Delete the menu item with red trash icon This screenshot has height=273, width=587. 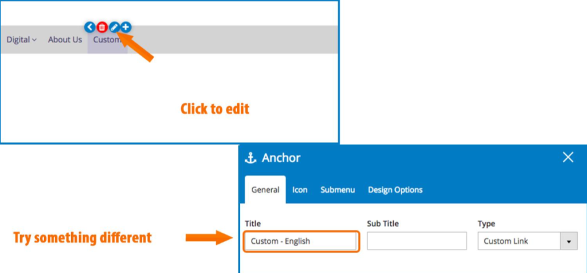click(x=102, y=27)
